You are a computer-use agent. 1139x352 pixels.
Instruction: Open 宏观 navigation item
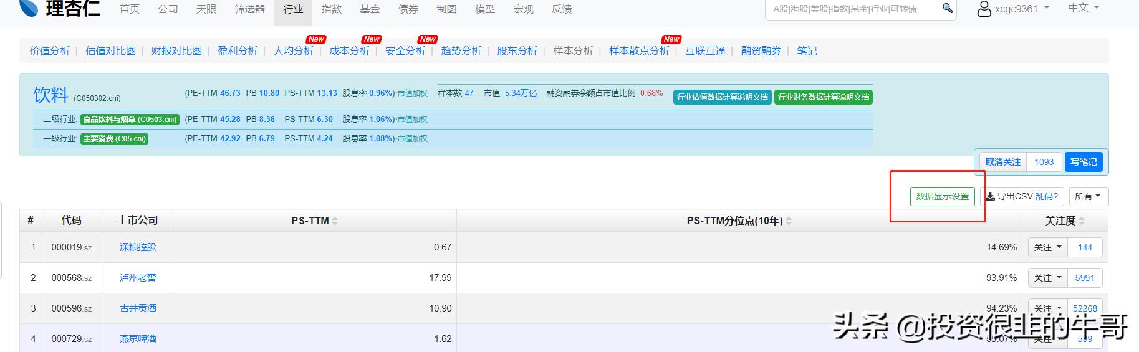tap(523, 9)
